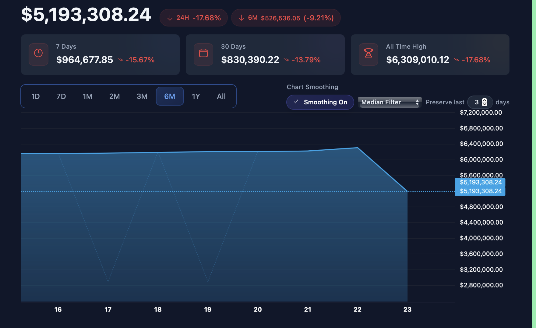Switch to the 7D time range
The image size is (536, 328).
[x=61, y=96]
